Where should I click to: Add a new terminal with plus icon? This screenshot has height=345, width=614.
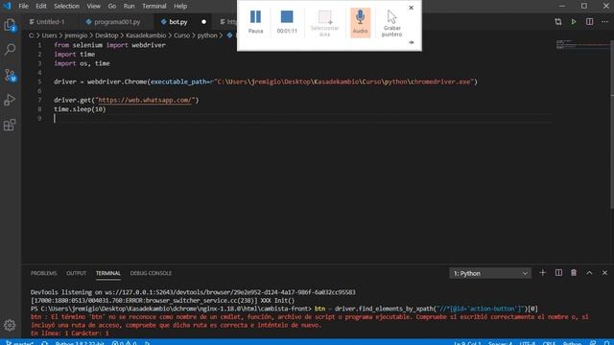point(542,272)
